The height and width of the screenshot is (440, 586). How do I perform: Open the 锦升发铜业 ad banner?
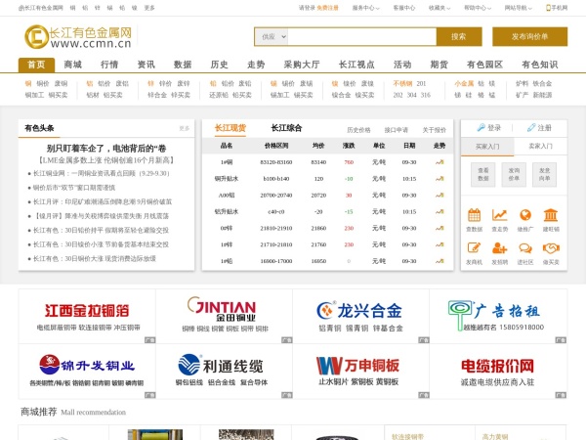[x=87, y=372]
